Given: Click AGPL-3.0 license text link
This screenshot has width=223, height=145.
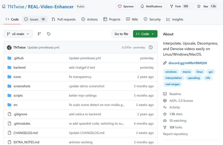Looking at the screenshot, I should click(x=181, y=101).
